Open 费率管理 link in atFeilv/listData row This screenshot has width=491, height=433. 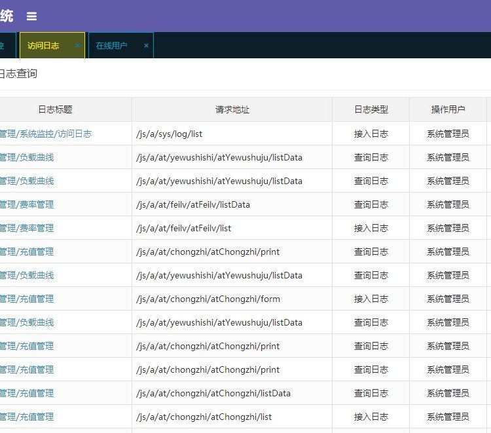click(x=27, y=204)
